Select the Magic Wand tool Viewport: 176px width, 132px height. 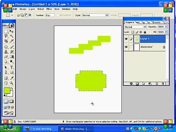pyautogui.click(x=12, y=36)
